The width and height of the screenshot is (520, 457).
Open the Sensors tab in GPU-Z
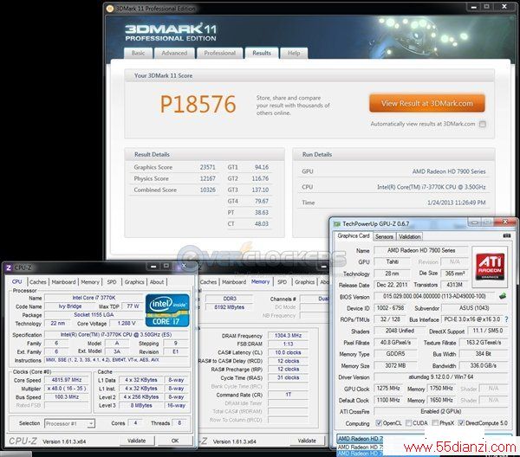click(x=384, y=236)
